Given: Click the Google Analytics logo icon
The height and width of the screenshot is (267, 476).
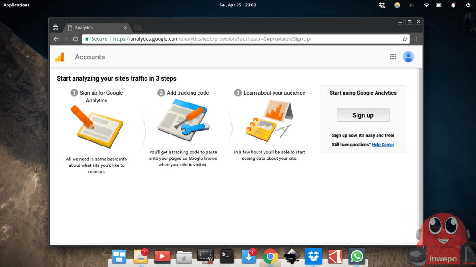Looking at the screenshot, I should (x=60, y=57).
